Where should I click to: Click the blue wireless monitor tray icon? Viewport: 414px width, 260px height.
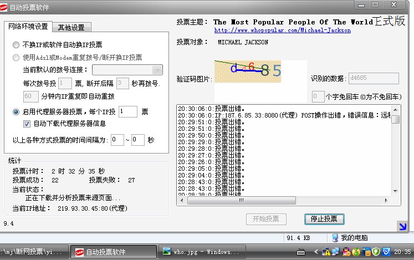click(x=366, y=252)
